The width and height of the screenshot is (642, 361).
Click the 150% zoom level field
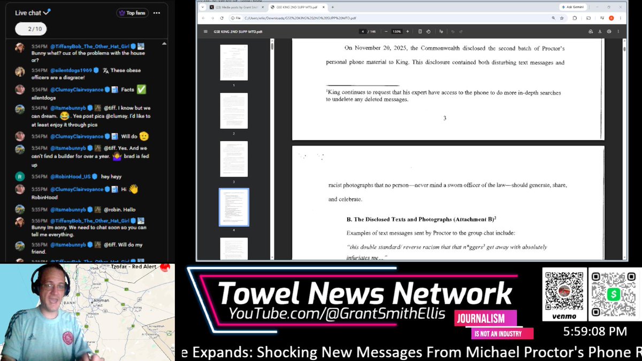(x=396, y=32)
